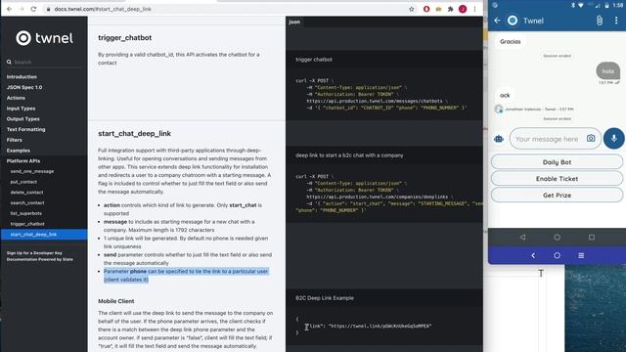Tap the Android recents square button
This screenshot has height=352, width=626.
[x=592, y=237]
